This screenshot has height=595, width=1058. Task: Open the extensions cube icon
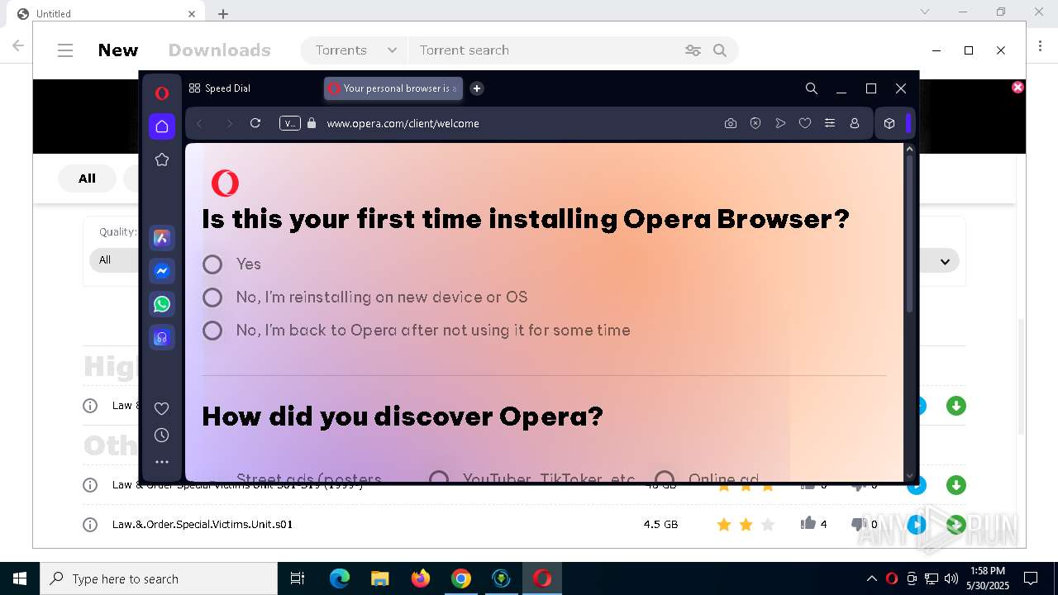pyautogui.click(x=889, y=123)
